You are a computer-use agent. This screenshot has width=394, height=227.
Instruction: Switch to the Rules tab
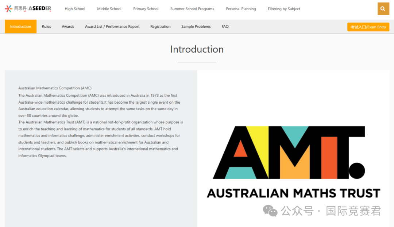click(46, 26)
